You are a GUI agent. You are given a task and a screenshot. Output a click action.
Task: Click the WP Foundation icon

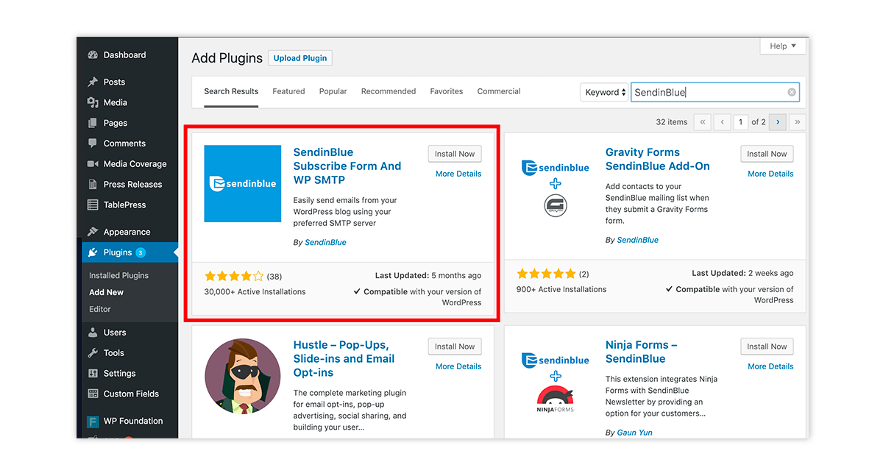[x=93, y=422]
